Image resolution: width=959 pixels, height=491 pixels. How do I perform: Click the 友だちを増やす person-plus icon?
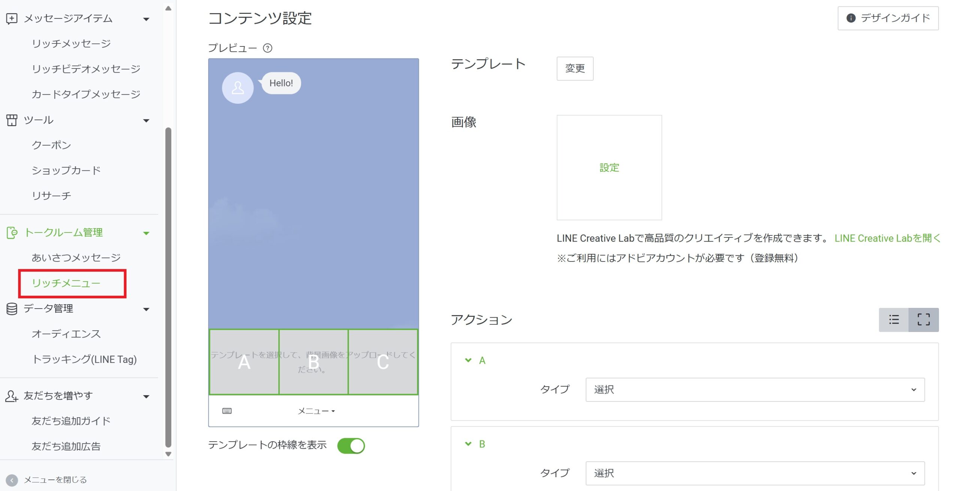pyautogui.click(x=12, y=396)
